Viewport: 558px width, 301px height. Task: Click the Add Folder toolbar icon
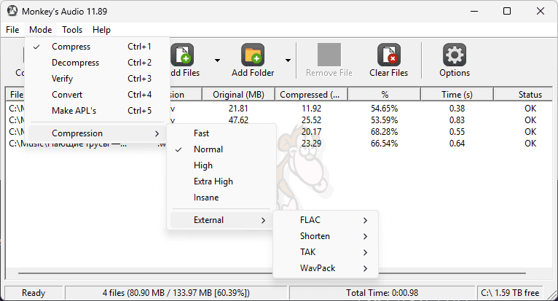[x=253, y=55]
